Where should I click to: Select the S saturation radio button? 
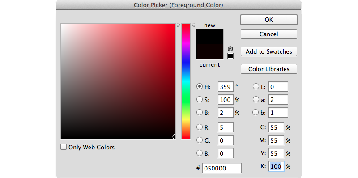200,99
